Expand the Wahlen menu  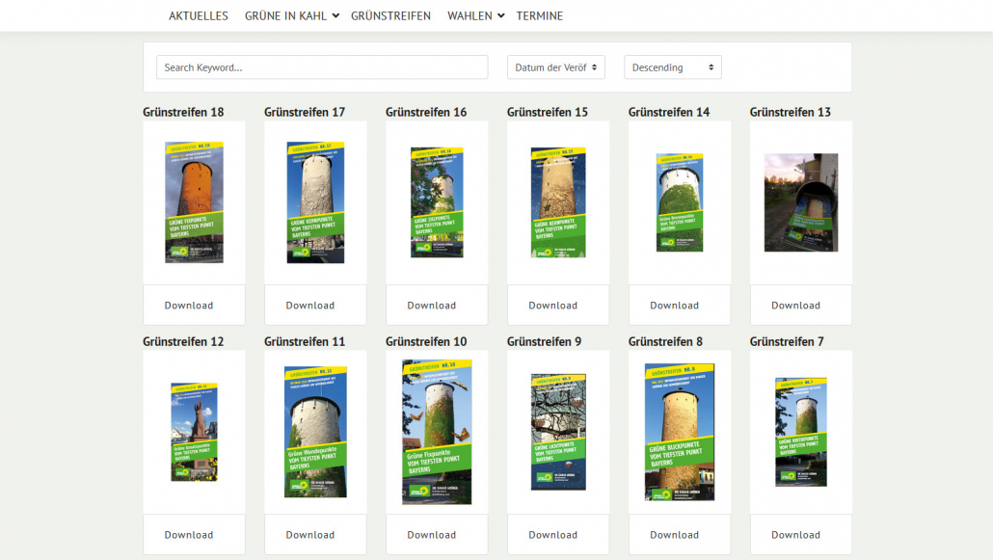pyautogui.click(x=475, y=15)
